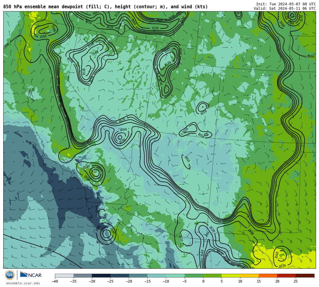Click the -40 to -35 colorbar swatch

(x=64, y=275)
